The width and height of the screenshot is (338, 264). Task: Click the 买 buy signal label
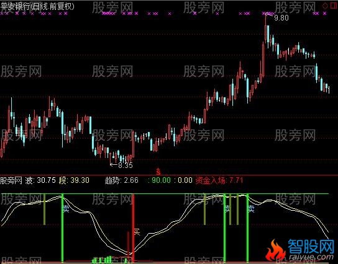137,232
